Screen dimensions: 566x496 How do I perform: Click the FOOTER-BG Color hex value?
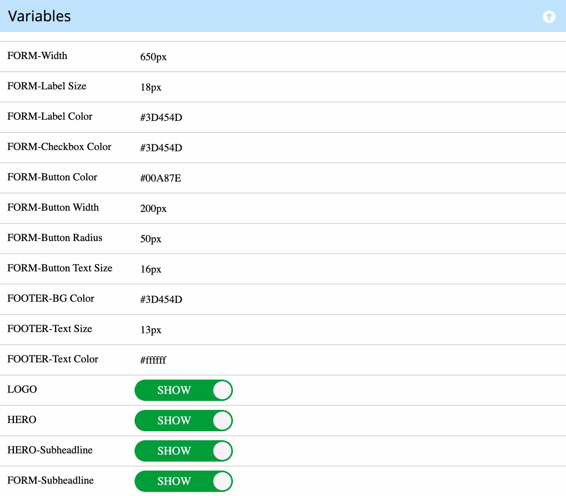pyautogui.click(x=161, y=300)
